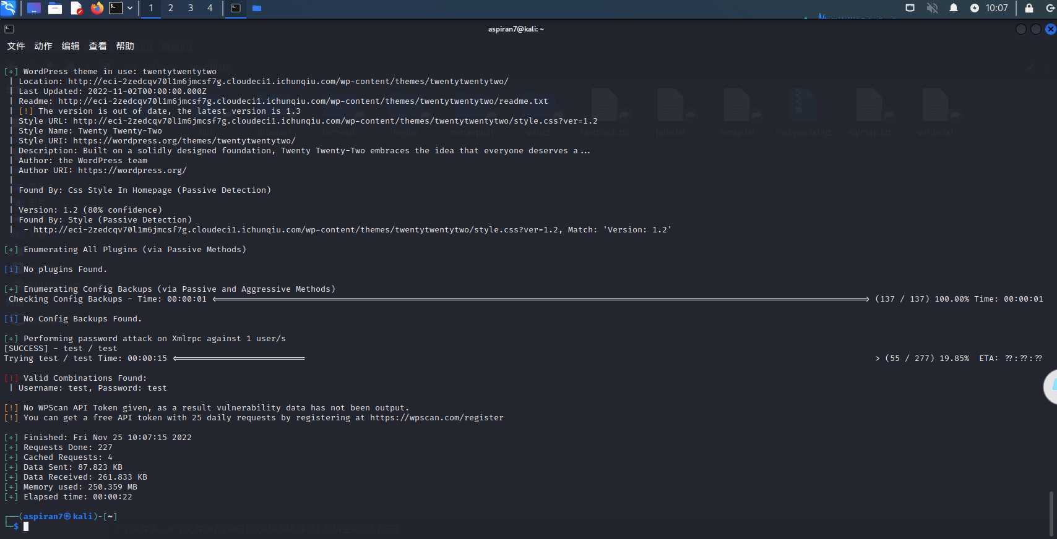The image size is (1057, 539).
Task: Open the 帮助 menu
Action: click(x=125, y=46)
